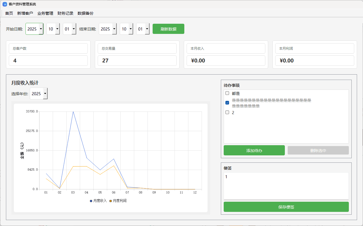
Task: Open the start date month dropdown
Action: pos(57,29)
